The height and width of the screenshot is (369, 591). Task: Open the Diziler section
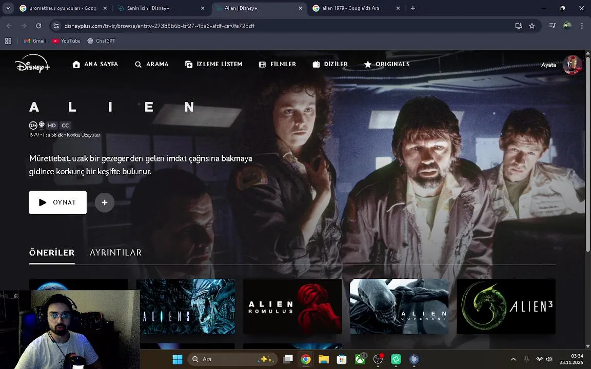[330, 65]
